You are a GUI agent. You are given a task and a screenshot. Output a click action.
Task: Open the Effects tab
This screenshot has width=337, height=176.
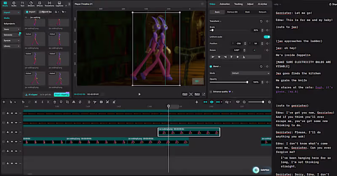(x=40, y=4)
